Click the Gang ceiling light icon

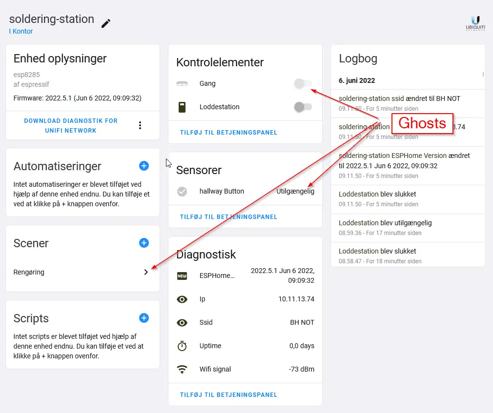[x=182, y=83]
